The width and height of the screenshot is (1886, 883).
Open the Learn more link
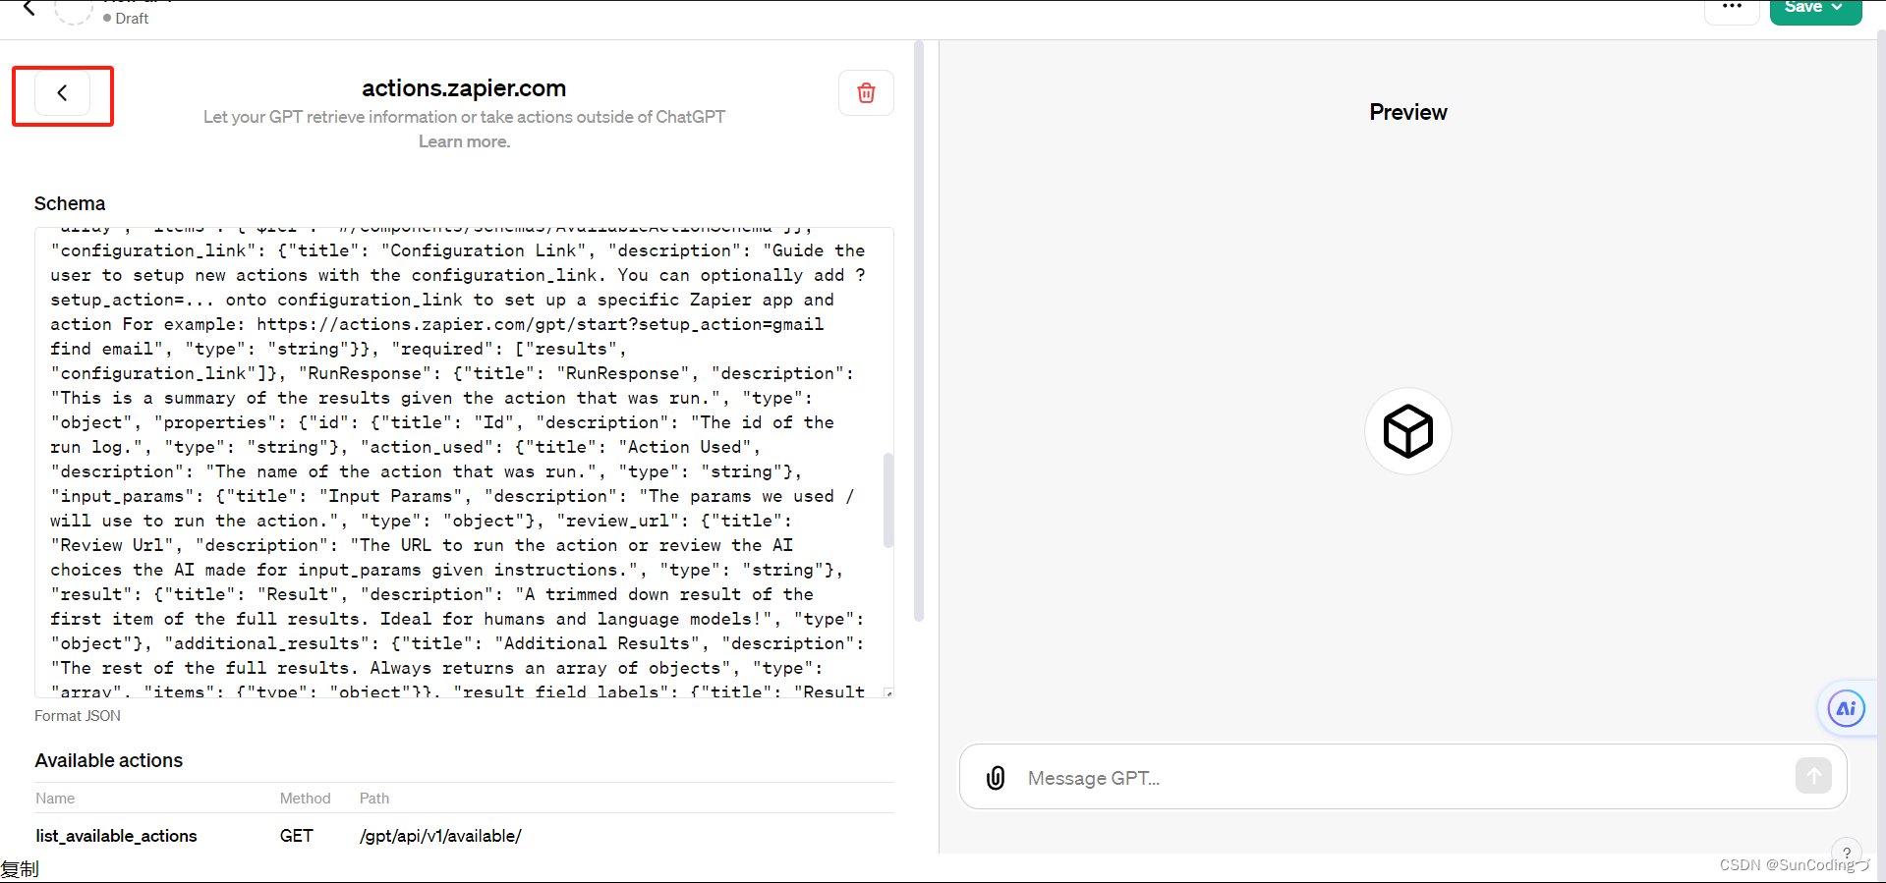[463, 140]
